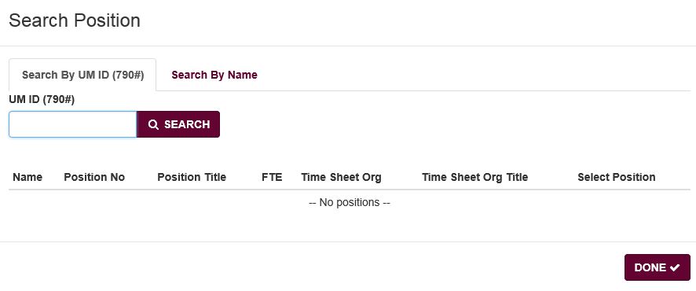Click the Time Sheet Org column header

coord(341,177)
